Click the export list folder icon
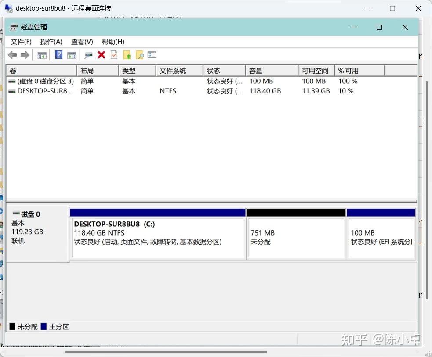432x357 pixels. pos(127,54)
